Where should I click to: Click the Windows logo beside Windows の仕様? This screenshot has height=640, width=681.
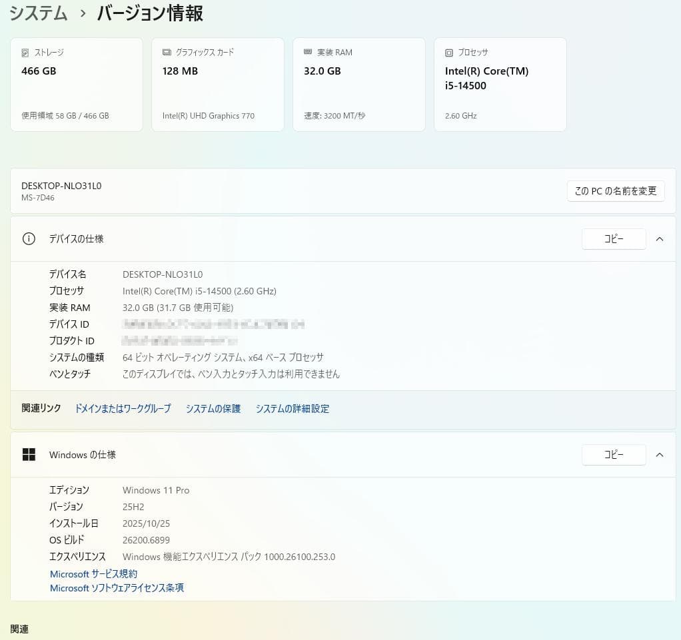pyautogui.click(x=29, y=454)
